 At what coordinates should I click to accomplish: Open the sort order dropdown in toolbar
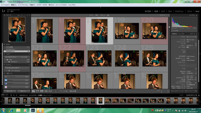[73, 91]
